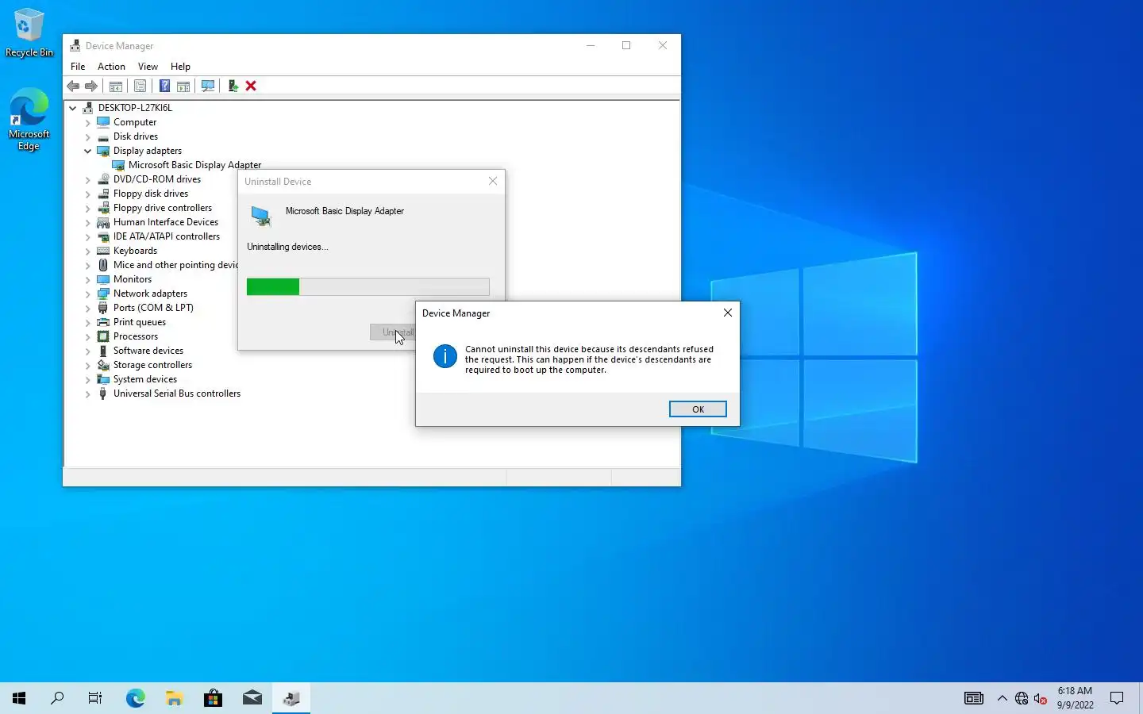
Task: Open File Explorer from the taskbar
Action: (174, 698)
